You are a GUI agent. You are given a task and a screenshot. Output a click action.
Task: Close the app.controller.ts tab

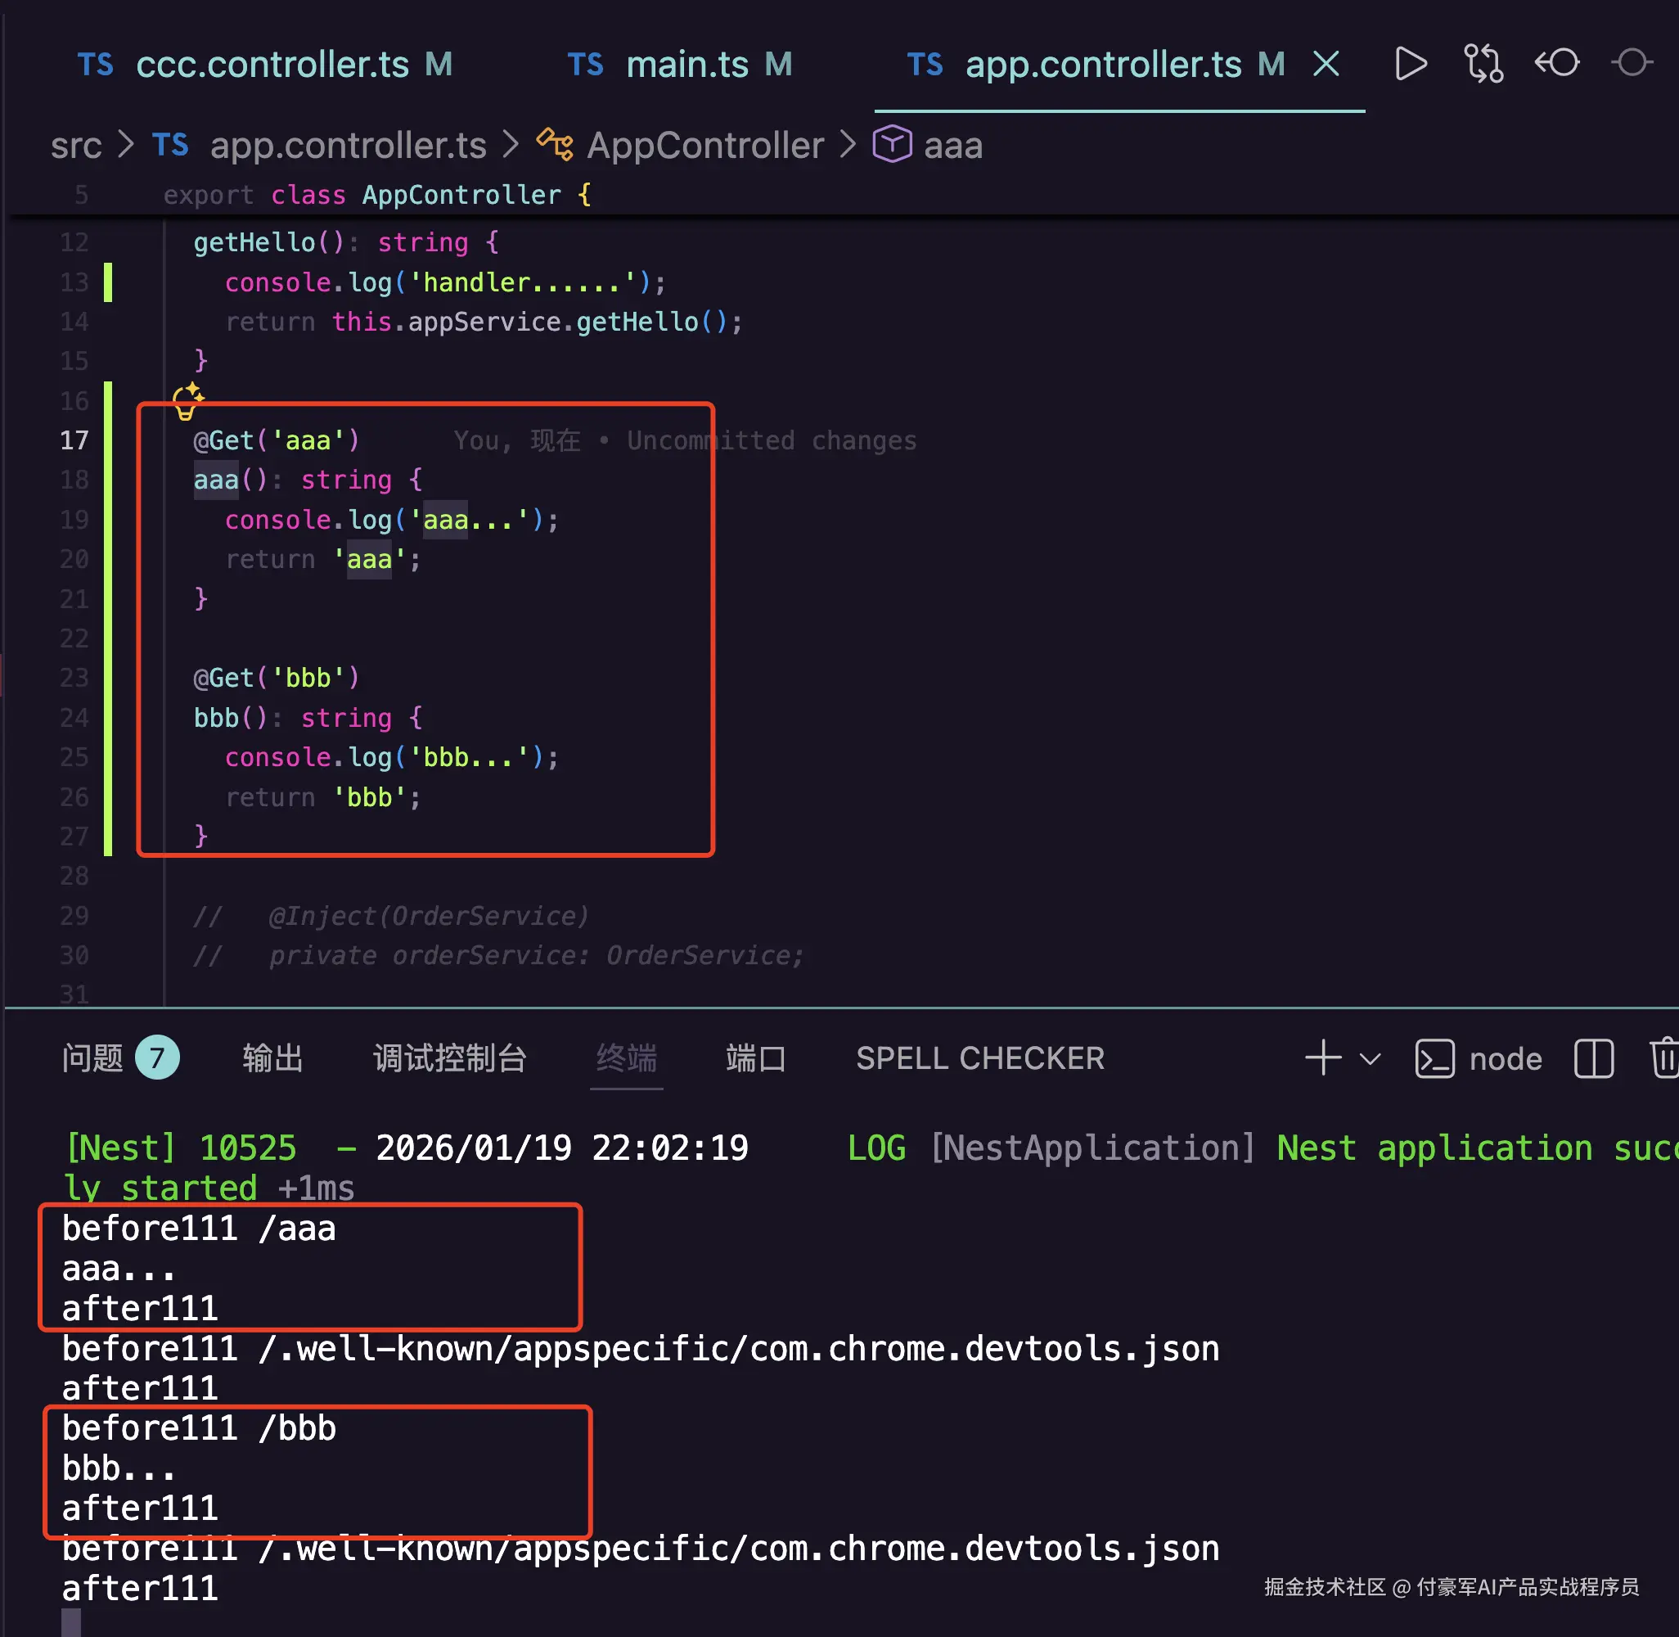1326,64
